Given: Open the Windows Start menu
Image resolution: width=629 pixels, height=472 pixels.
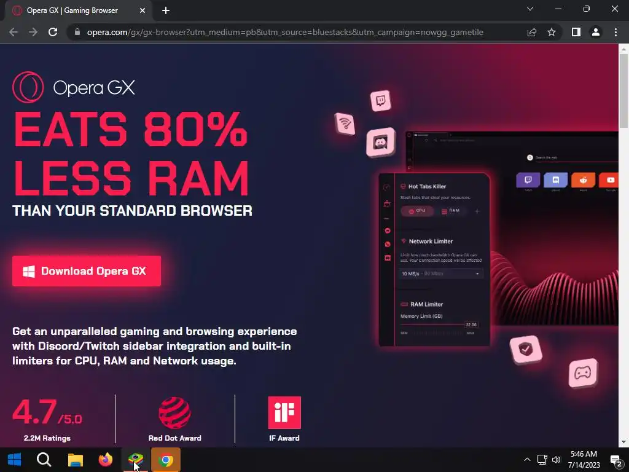Looking at the screenshot, I should pyautogui.click(x=15, y=460).
